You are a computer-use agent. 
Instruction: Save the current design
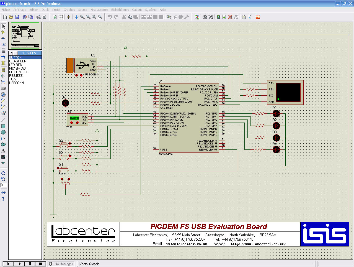[17, 17]
